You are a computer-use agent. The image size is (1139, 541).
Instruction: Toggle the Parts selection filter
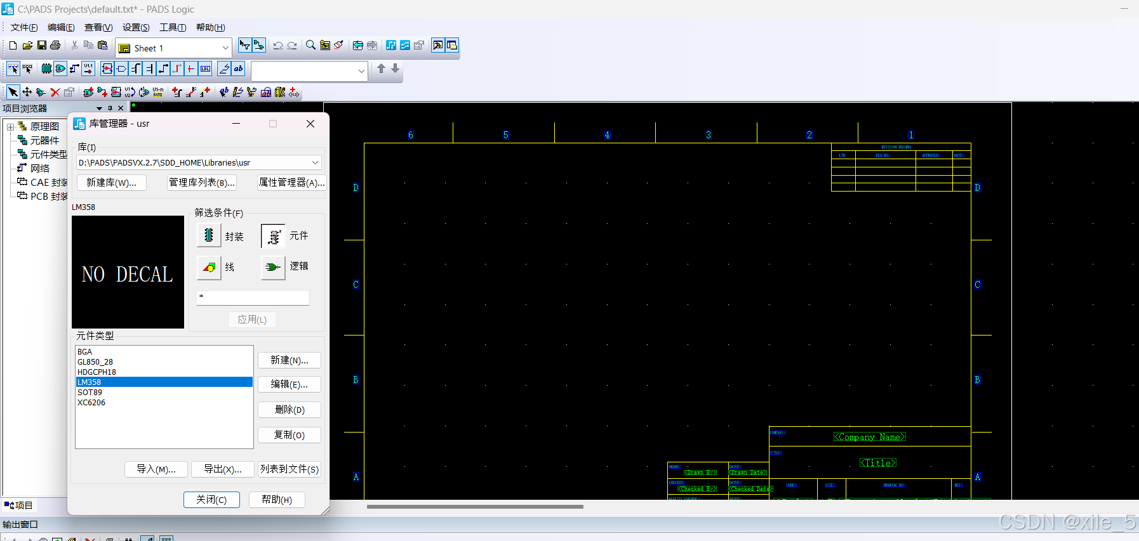click(46, 68)
